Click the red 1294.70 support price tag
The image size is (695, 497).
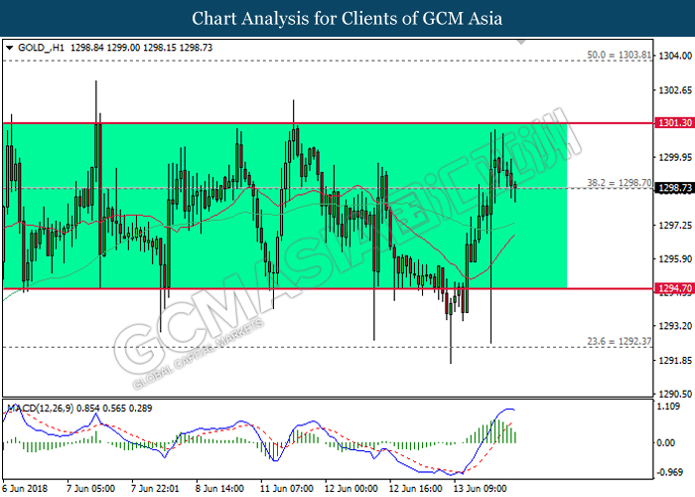point(666,289)
